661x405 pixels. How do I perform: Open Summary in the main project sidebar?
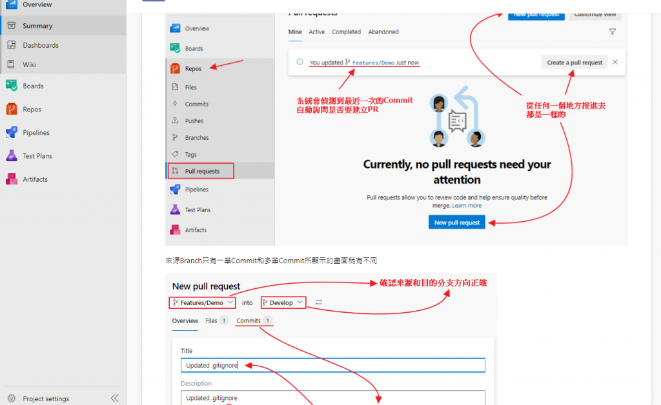[x=63, y=26]
